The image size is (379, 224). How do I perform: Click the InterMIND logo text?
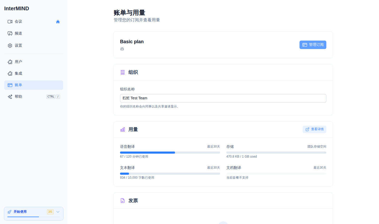tap(17, 8)
